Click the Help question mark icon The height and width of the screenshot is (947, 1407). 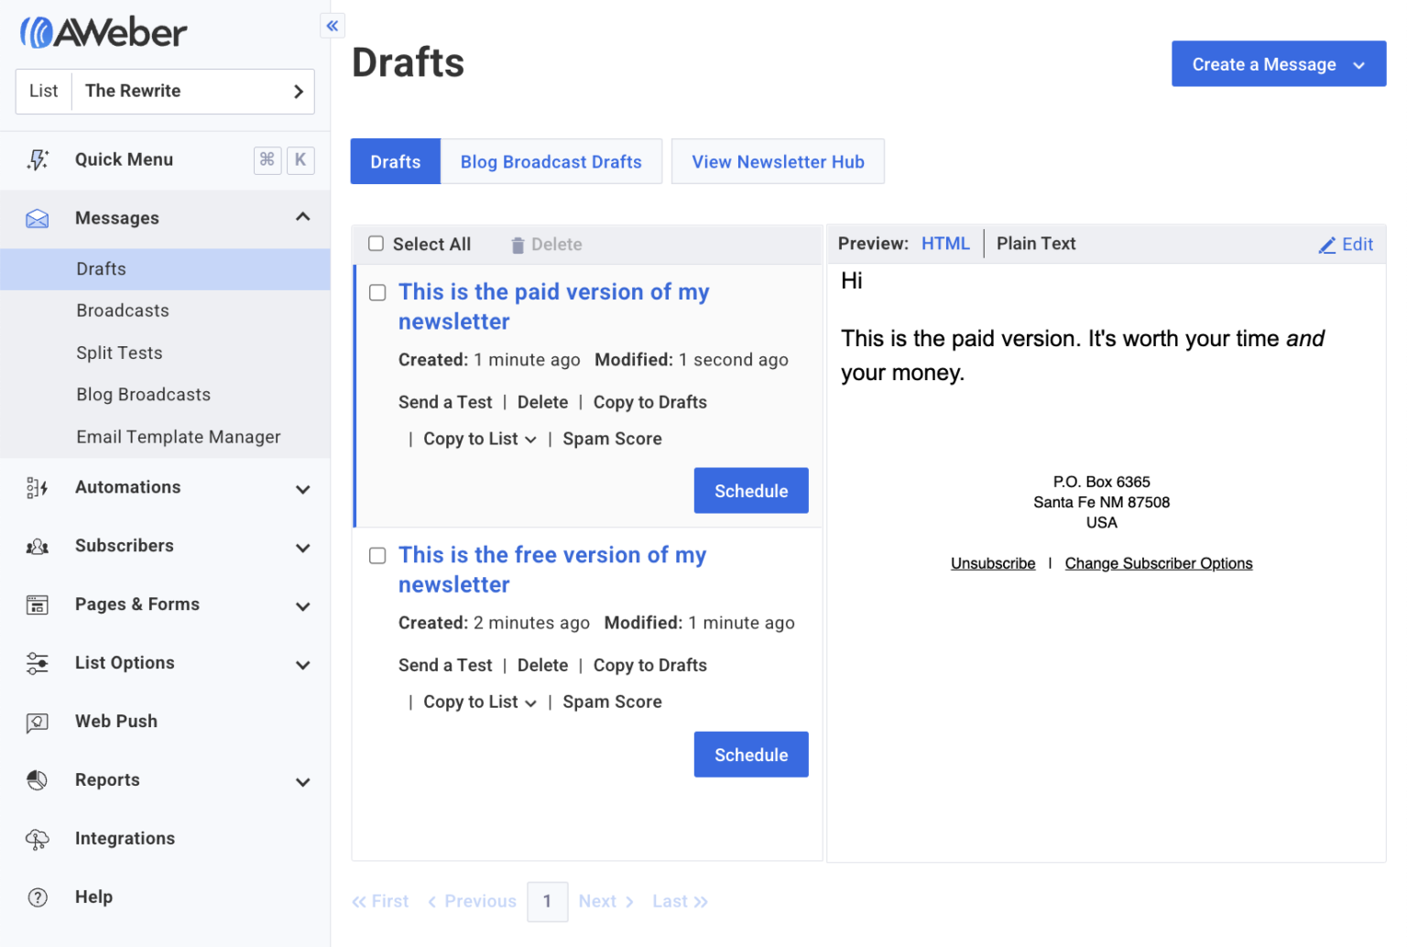pyautogui.click(x=38, y=897)
